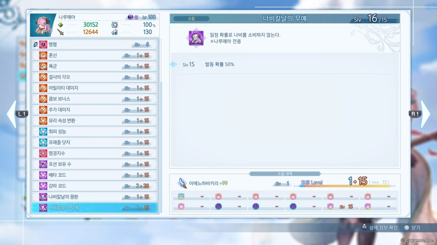Click 상세 정보 확인 at the bottom
Image resolution: width=437 pixels, height=245 pixels.
(x=384, y=228)
